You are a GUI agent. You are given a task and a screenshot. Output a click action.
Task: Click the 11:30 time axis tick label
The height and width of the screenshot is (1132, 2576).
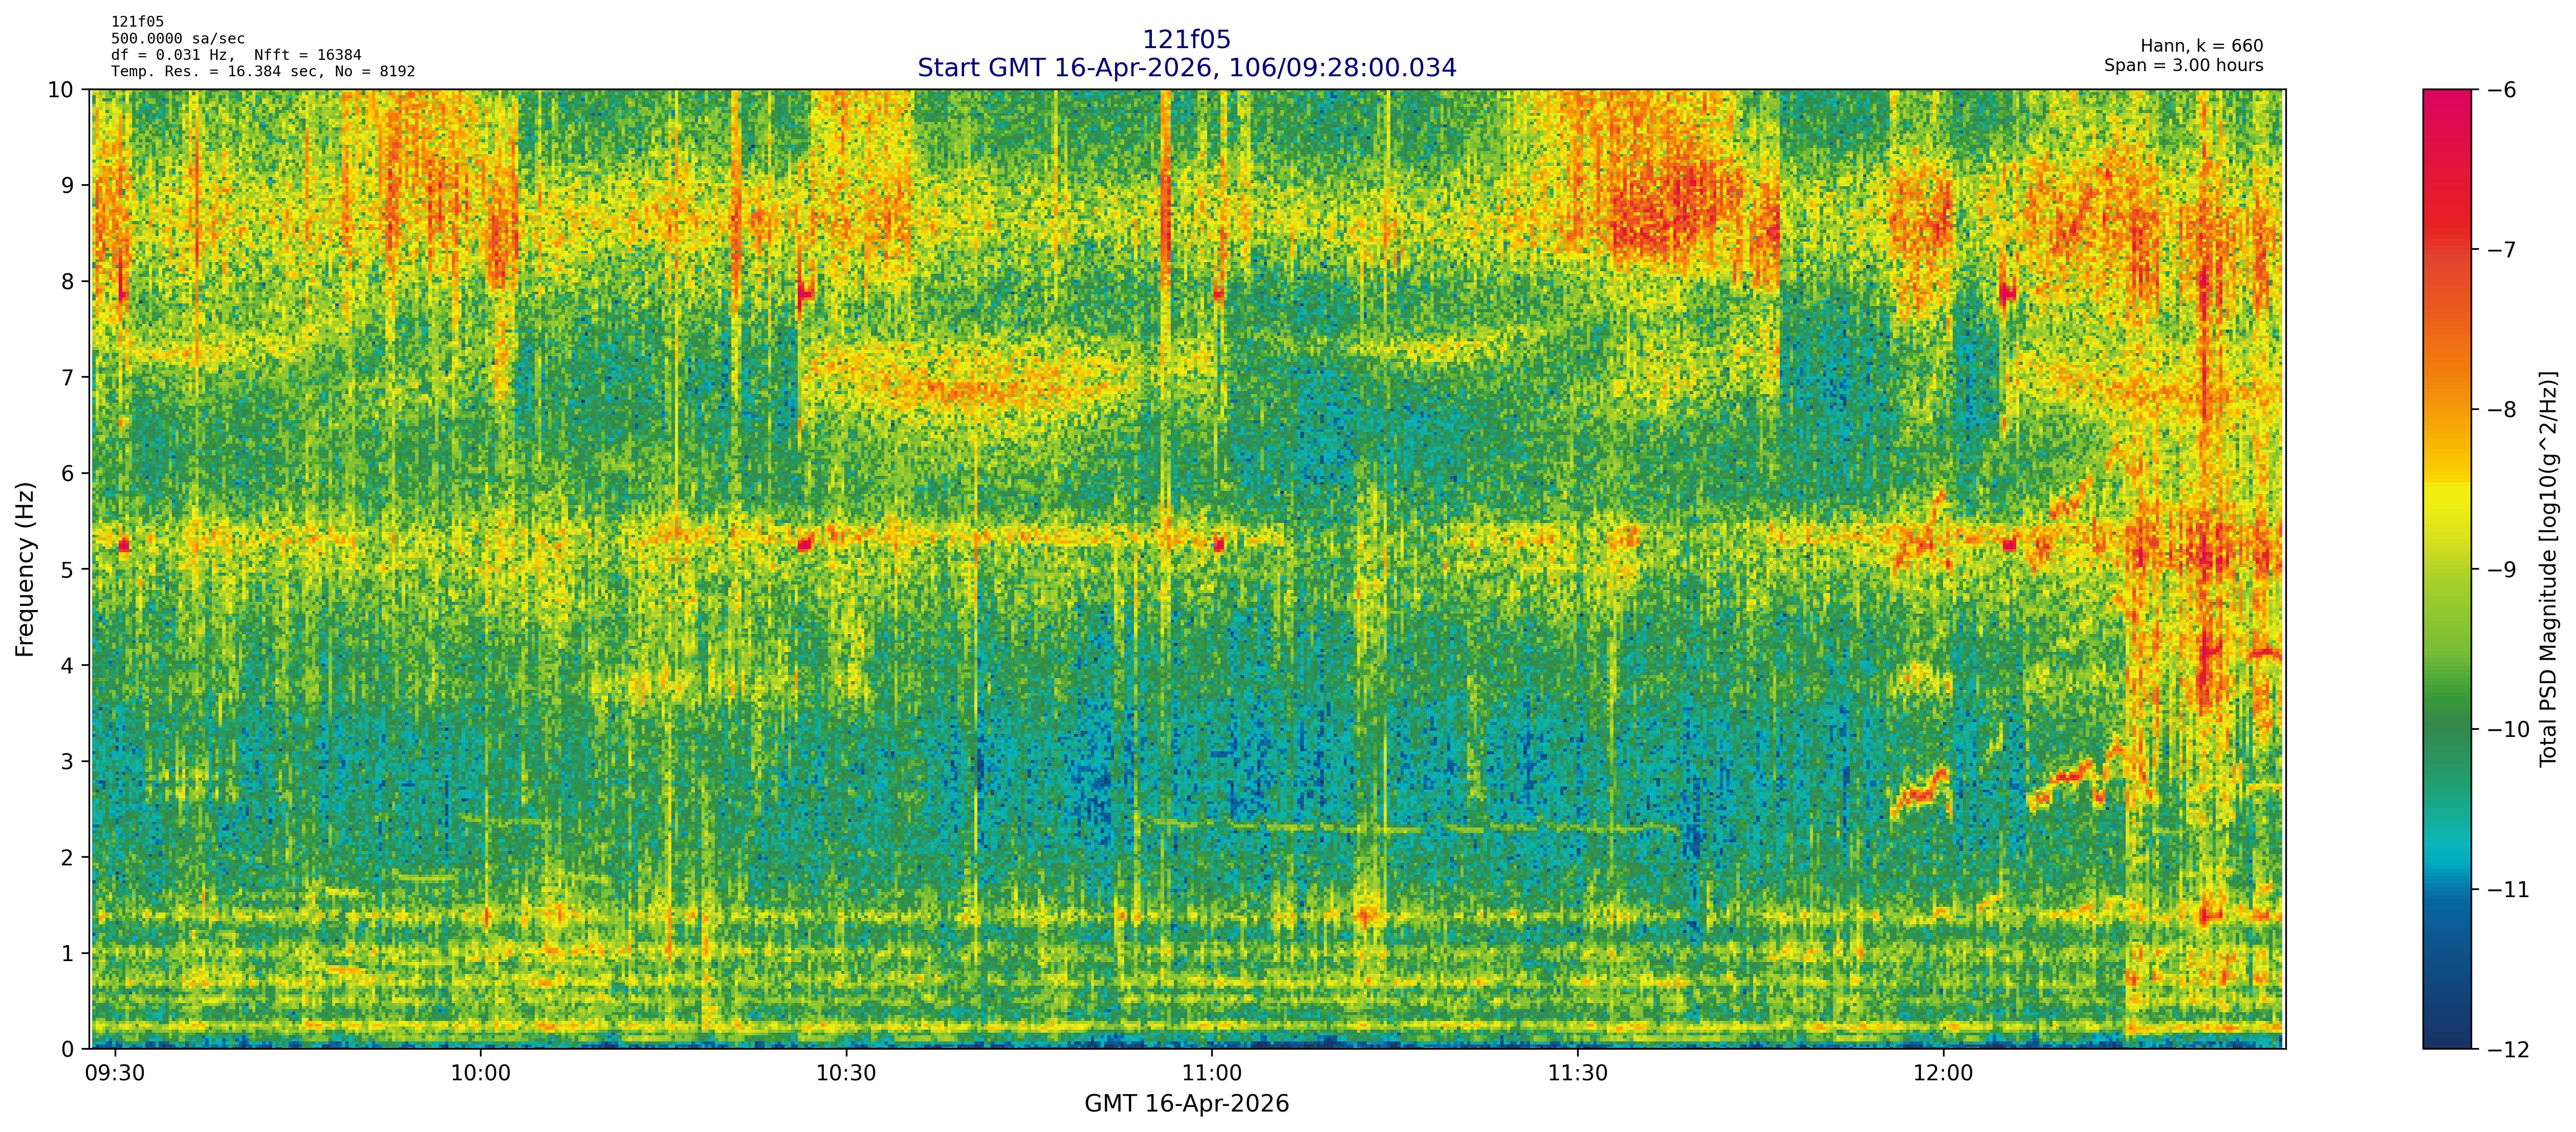point(1577,1074)
